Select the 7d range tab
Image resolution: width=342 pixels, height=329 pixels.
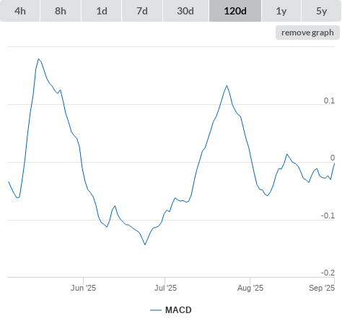point(142,11)
